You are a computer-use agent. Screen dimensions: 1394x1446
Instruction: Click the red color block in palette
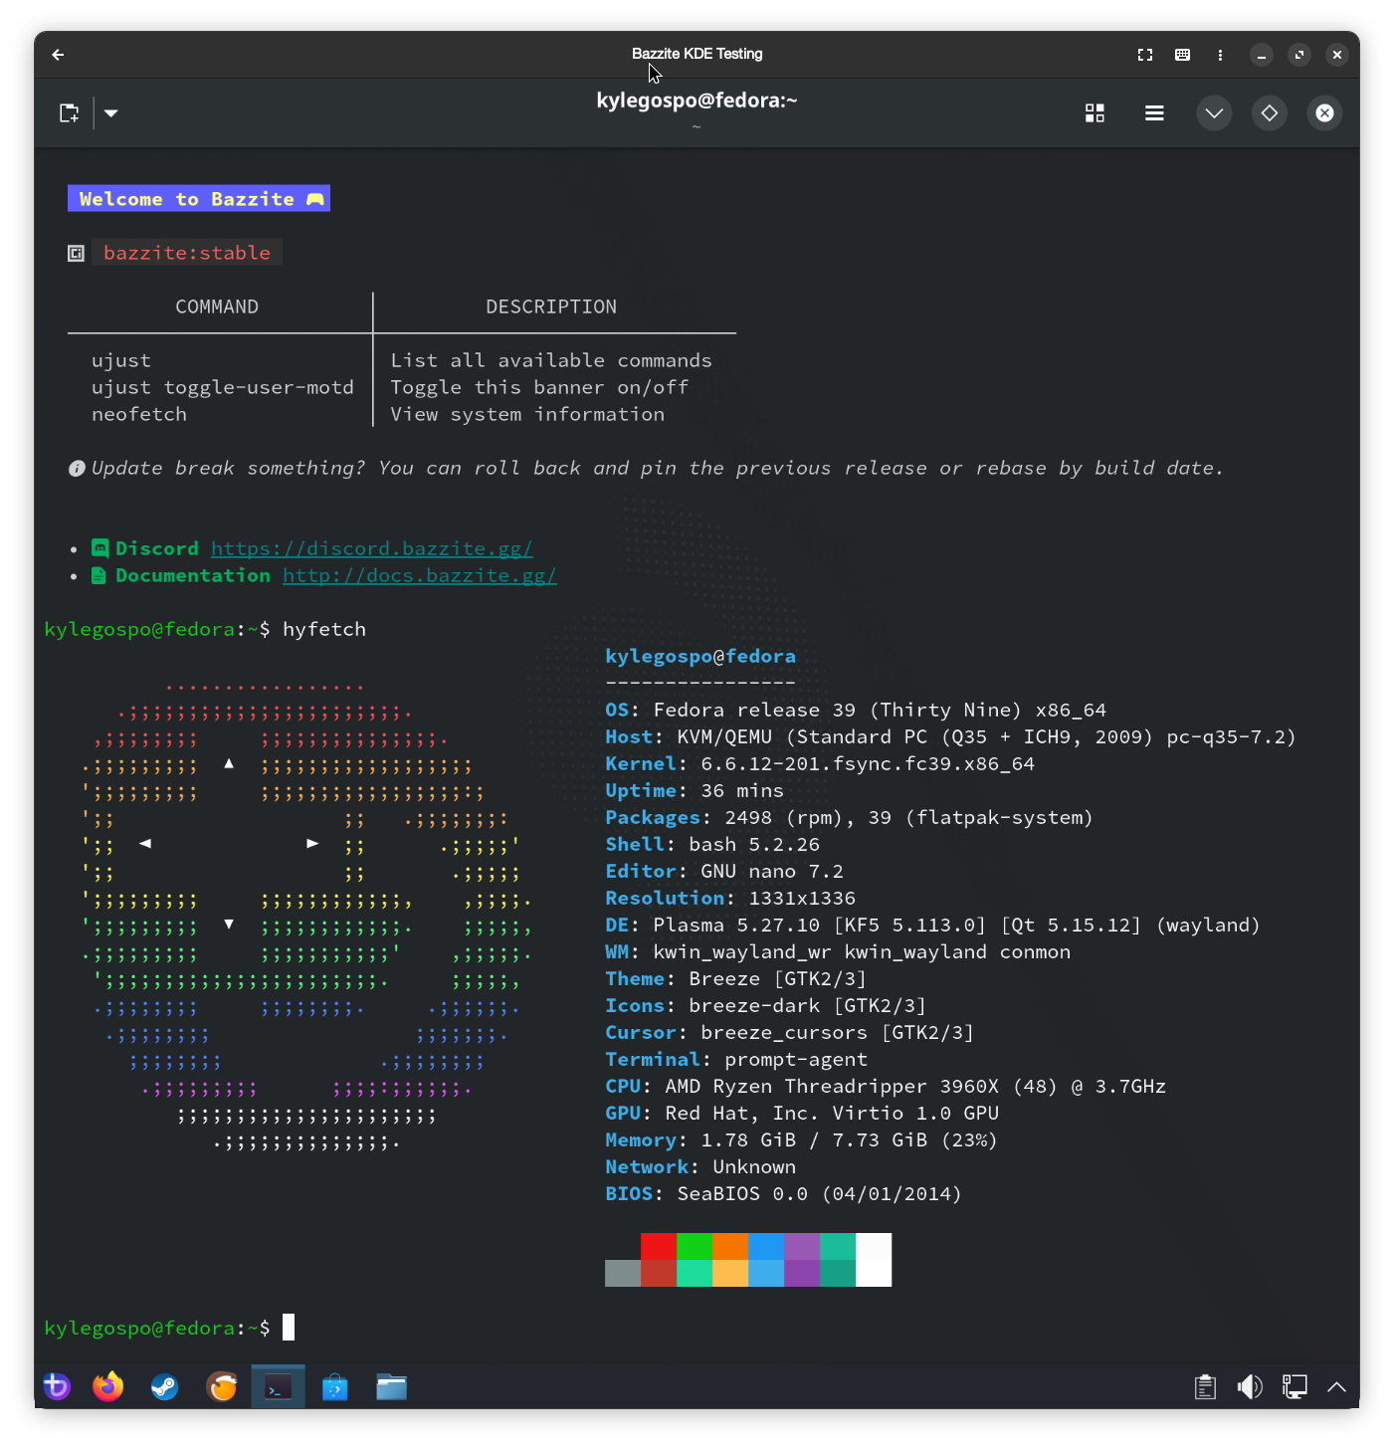659,1247
